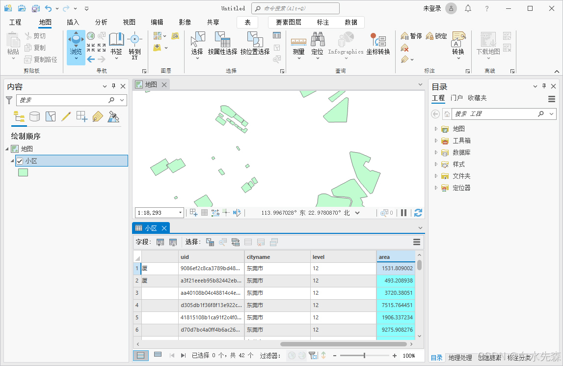
Task: Pause map drawing
Action: tap(403, 213)
